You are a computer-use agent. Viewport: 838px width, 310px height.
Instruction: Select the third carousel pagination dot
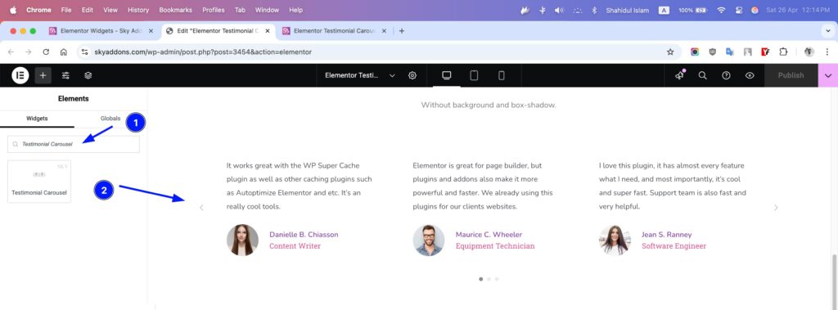tap(497, 279)
